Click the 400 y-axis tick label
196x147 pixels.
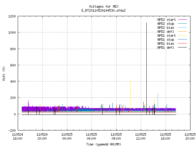pyautogui.click(x=13, y=81)
